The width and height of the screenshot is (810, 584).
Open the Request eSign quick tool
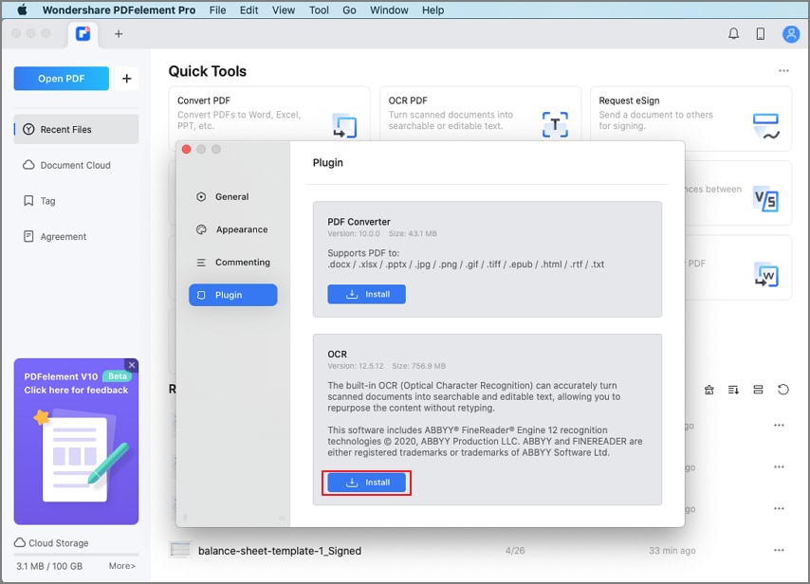tap(690, 119)
